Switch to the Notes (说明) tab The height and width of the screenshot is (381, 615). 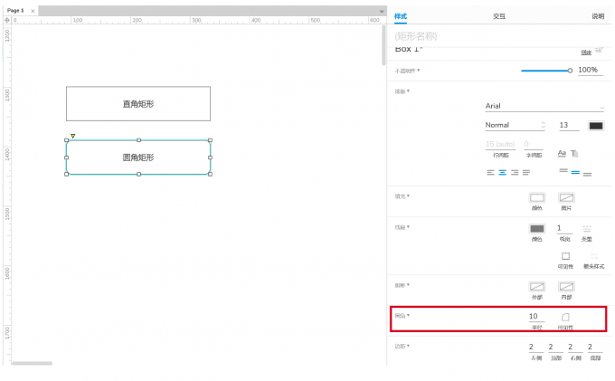pyautogui.click(x=598, y=16)
